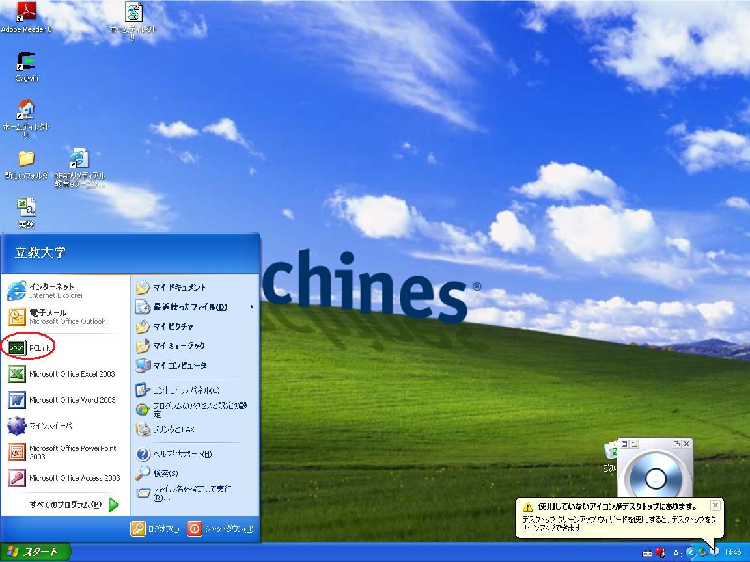Expand hidden tray icons with arrow
750x562 pixels.
pos(691,552)
